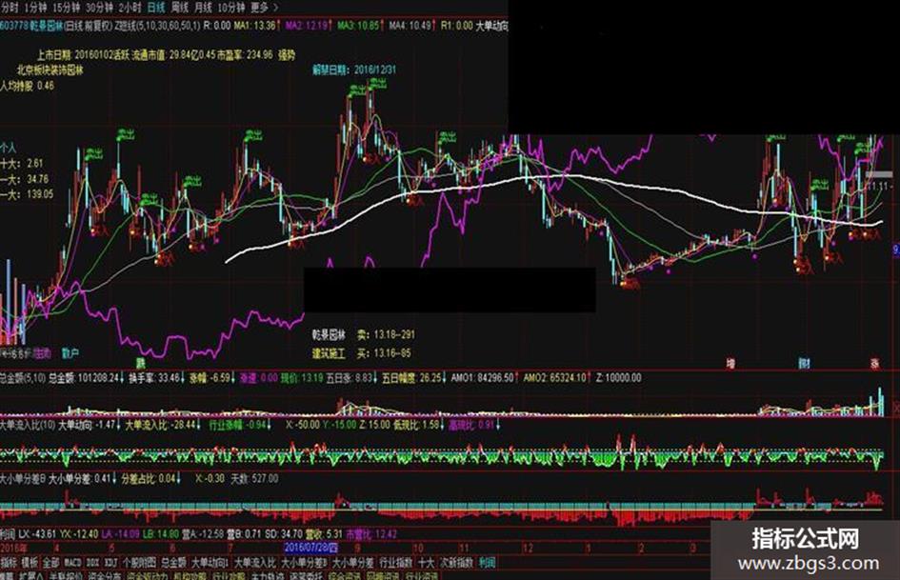This screenshot has height=580, width=900.
Task: Open the 个股附图 indicator tab
Action: coord(139,562)
